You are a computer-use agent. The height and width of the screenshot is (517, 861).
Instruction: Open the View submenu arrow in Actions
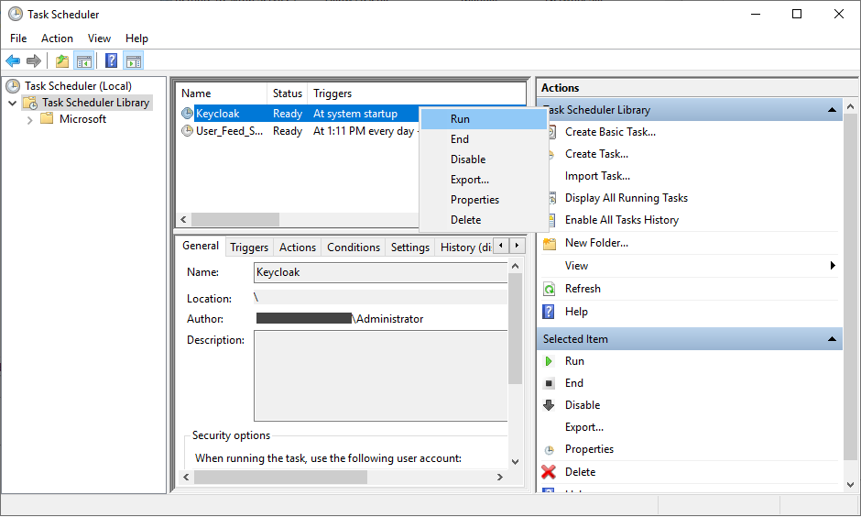pyautogui.click(x=833, y=265)
